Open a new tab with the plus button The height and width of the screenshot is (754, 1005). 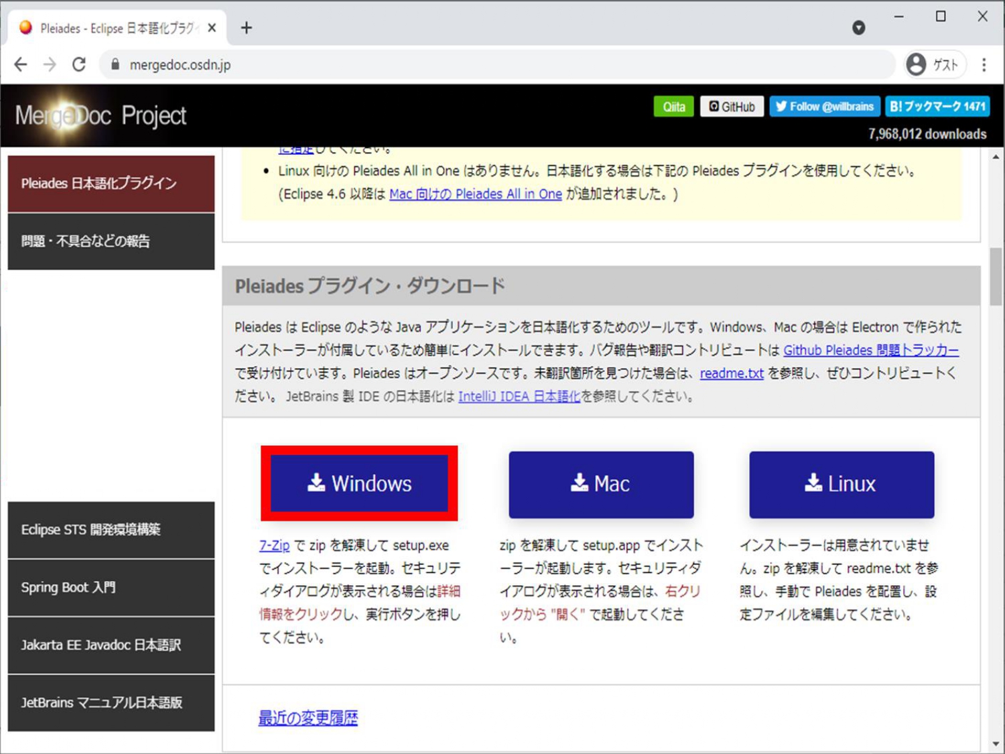[x=247, y=27]
